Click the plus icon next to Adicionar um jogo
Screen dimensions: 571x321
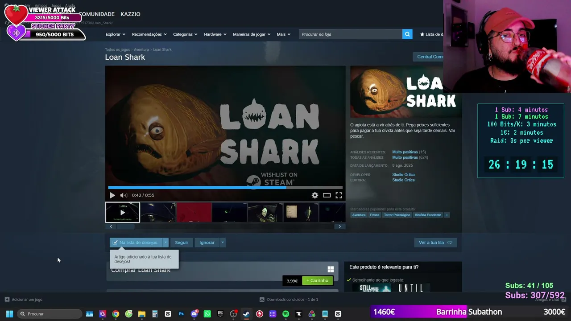click(7, 300)
